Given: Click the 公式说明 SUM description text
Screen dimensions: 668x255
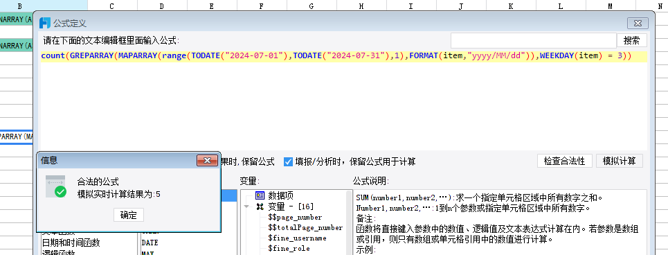Looking at the screenshot, I should (479, 198).
